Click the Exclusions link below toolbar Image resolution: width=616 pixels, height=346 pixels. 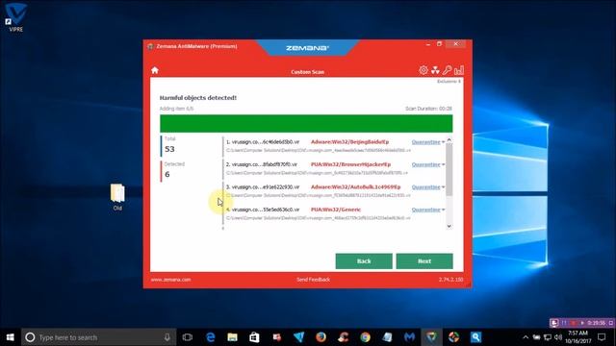click(449, 81)
